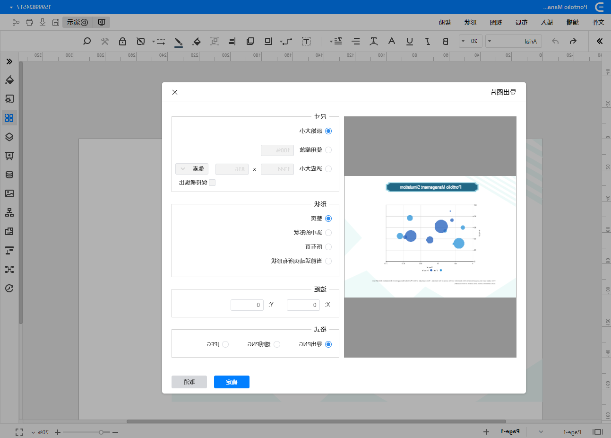Click the 取消 cancel button
This screenshot has height=438, width=611.
pyautogui.click(x=189, y=382)
